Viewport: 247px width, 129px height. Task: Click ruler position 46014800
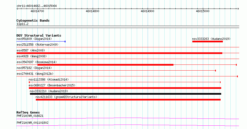click(x=92, y=11)
